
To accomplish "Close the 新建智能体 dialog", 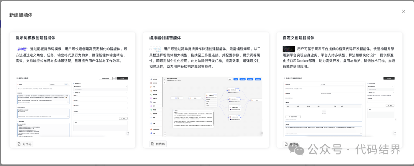I will click(x=403, y=11).
